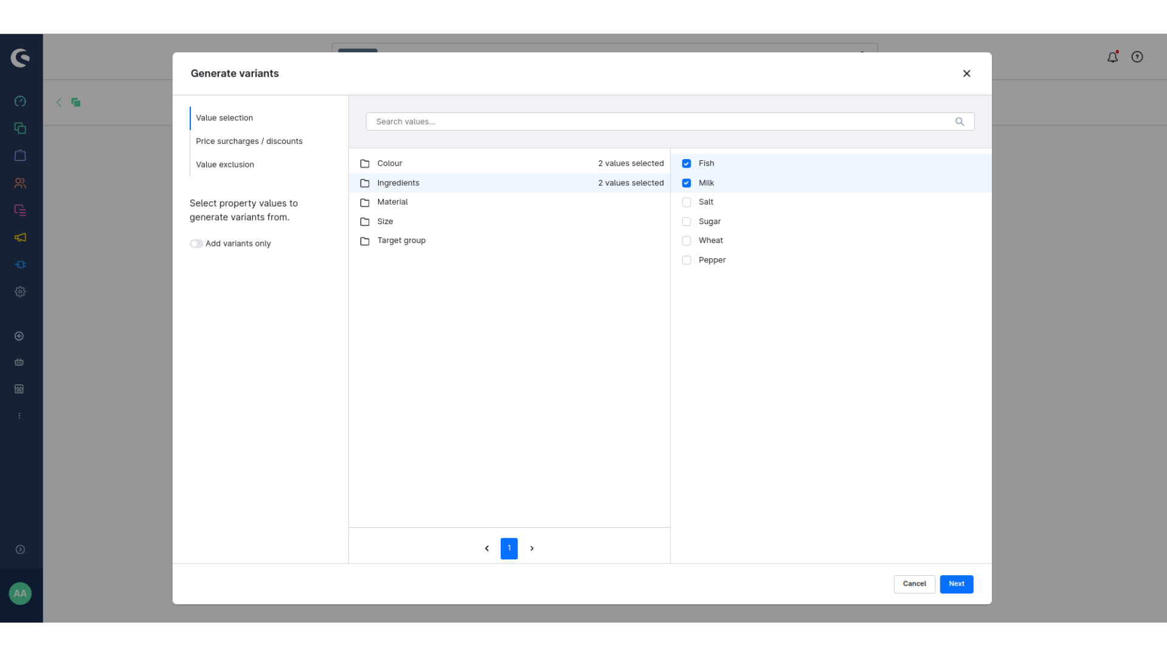Switch to the Value exclusion step

[x=225, y=165]
